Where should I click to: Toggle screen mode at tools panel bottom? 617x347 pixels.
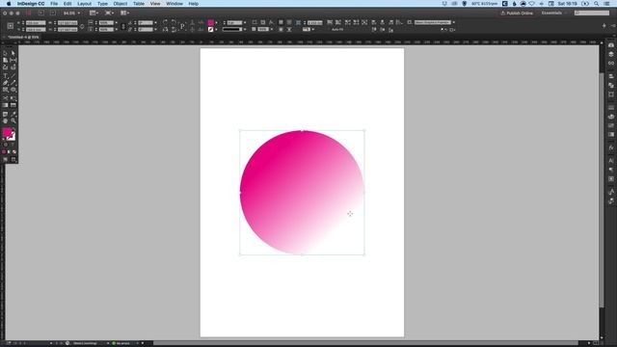coord(13,160)
